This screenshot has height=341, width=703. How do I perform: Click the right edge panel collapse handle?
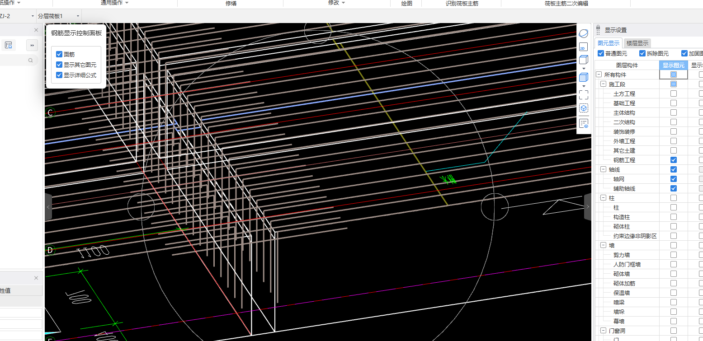click(588, 207)
